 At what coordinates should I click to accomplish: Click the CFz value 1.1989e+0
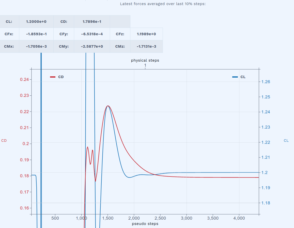coord(146,34)
